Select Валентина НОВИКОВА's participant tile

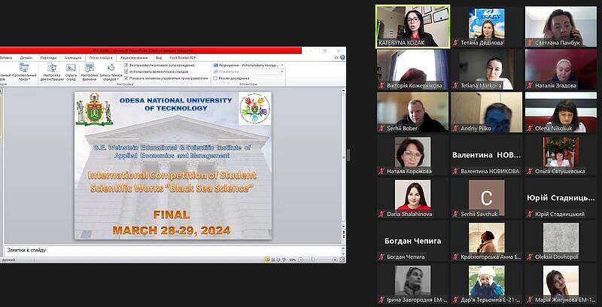point(486,155)
